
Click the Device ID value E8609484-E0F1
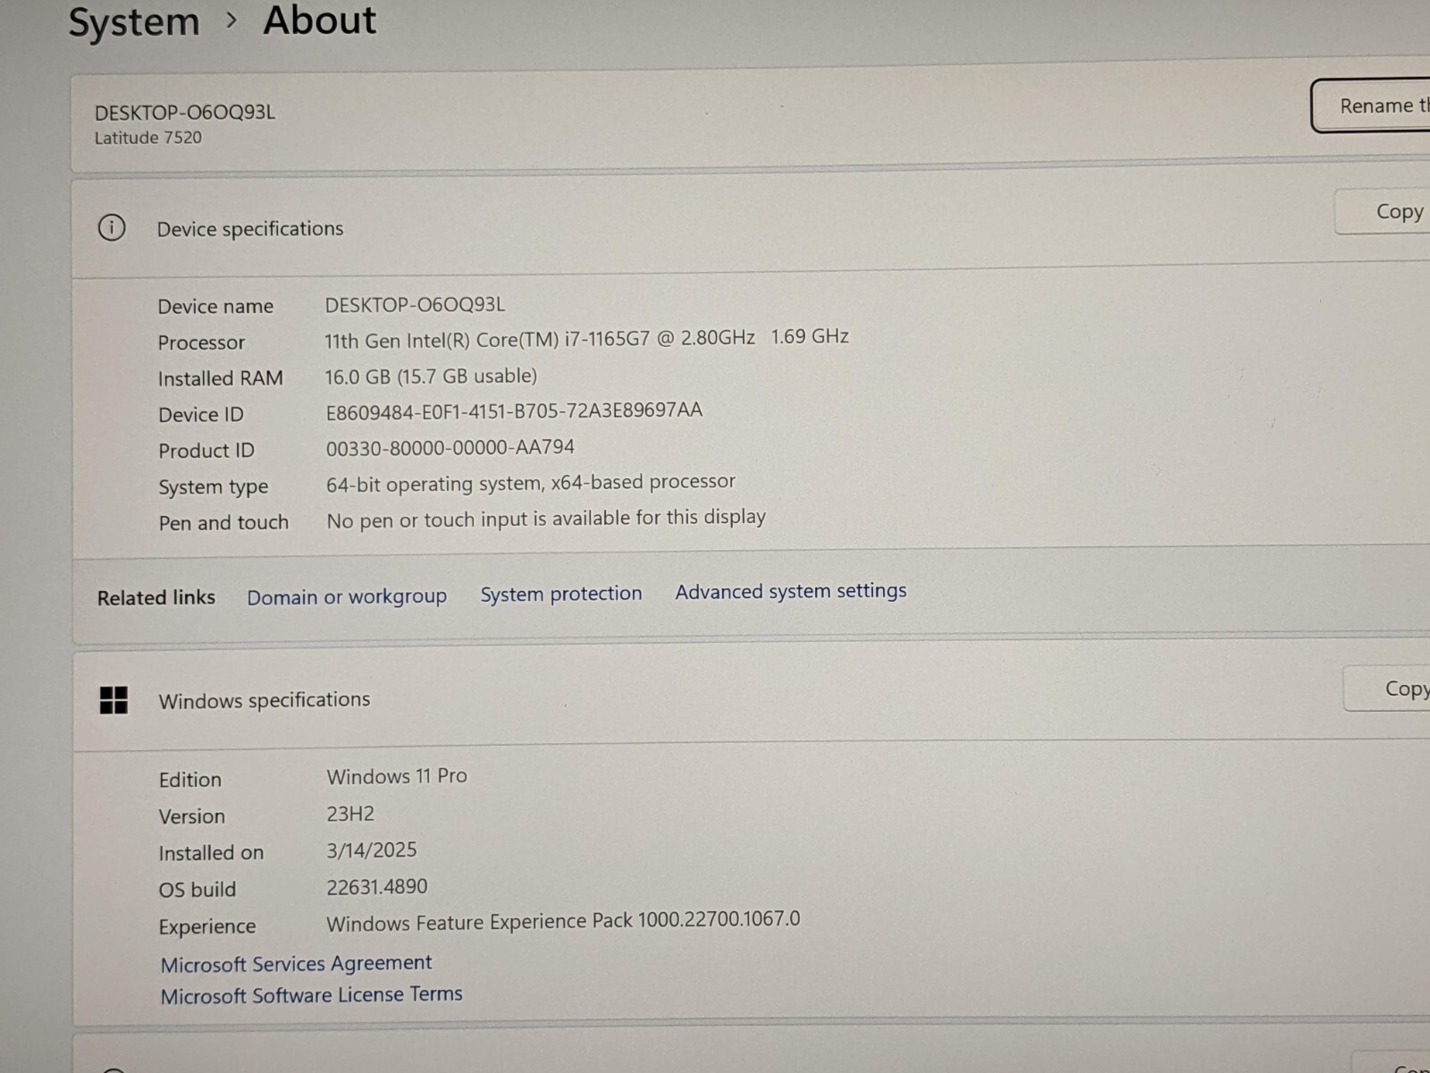514,411
